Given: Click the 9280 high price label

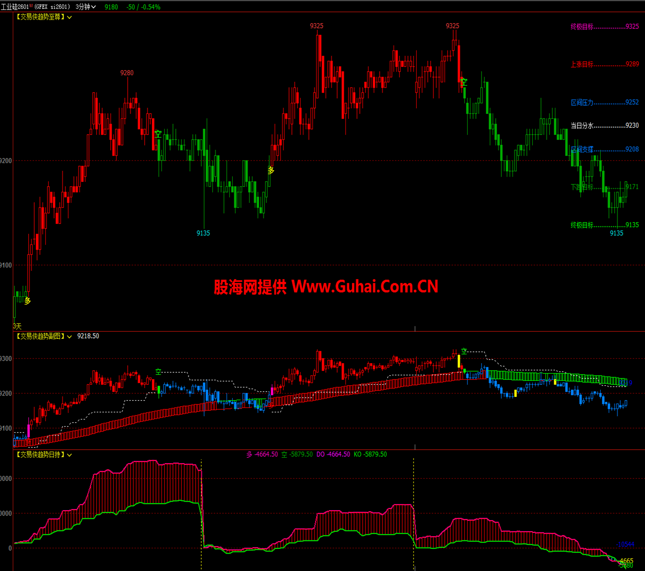Looking at the screenshot, I should [x=127, y=73].
